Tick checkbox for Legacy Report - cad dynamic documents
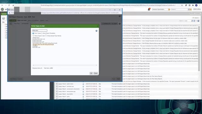The image size is (202, 114). click(57, 89)
